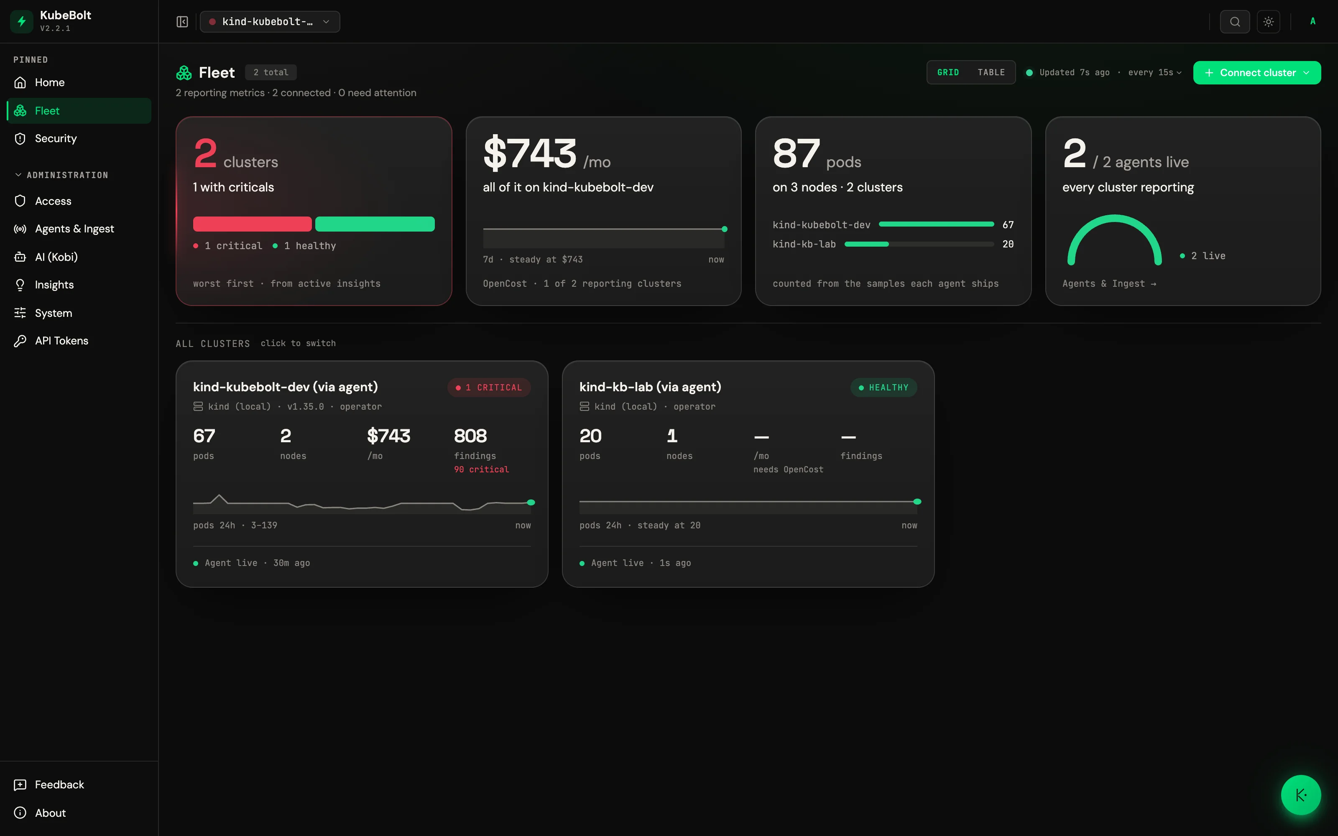The width and height of the screenshot is (1338, 836).
Task: Click the Insights lightbulb icon
Action: coord(20,285)
